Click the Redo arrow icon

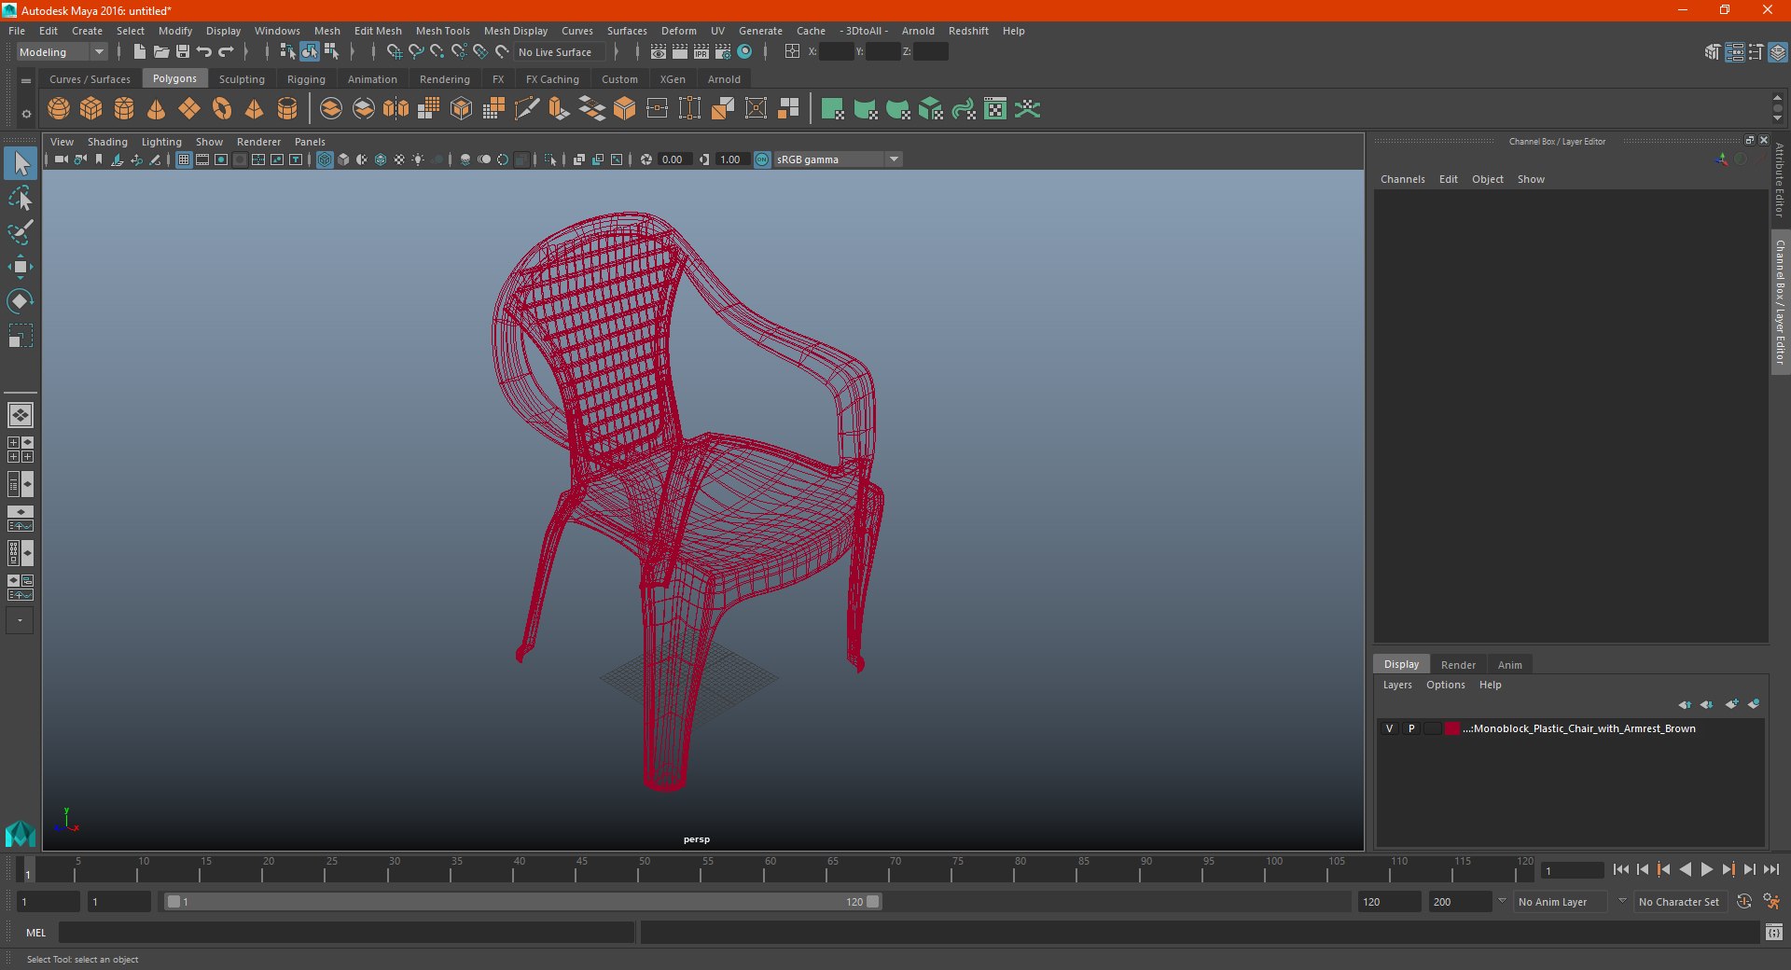pyautogui.click(x=226, y=52)
